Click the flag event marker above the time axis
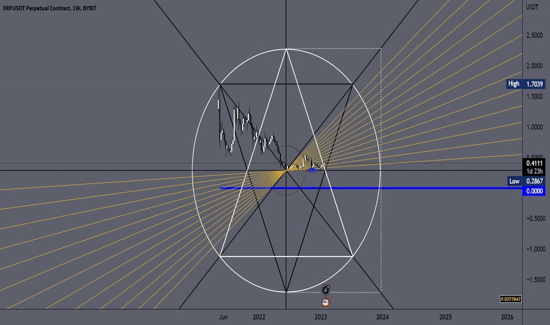This screenshot has width=550, height=325. click(x=326, y=302)
